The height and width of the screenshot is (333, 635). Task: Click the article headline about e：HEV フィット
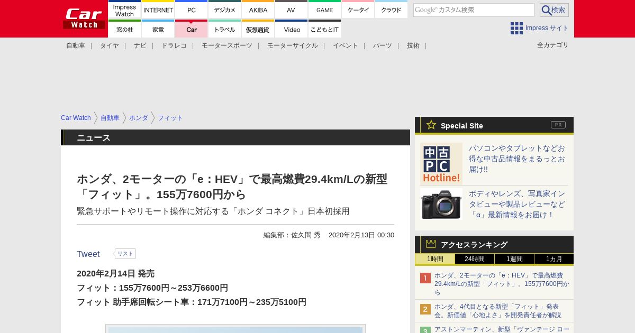[x=232, y=187]
